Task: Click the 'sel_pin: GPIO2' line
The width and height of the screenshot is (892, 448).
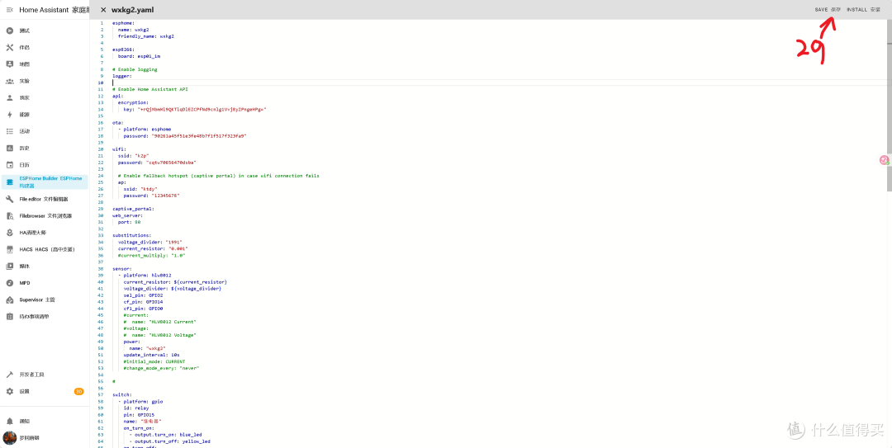Action: [x=144, y=295]
